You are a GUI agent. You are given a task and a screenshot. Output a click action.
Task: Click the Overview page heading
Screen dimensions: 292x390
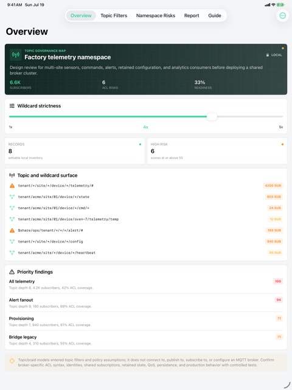pos(27,32)
